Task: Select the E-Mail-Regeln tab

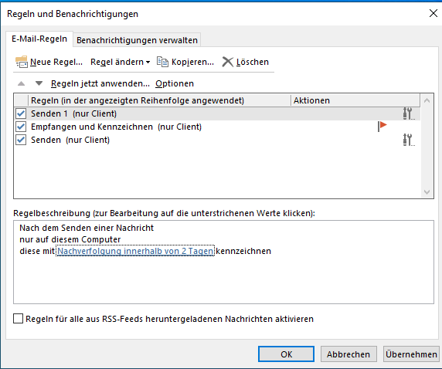Action: (39, 39)
